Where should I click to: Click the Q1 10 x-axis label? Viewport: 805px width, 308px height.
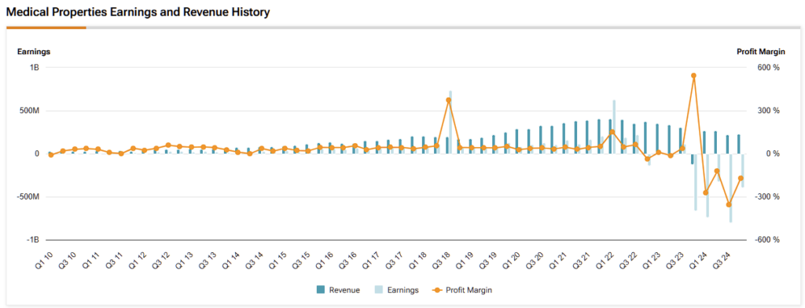43,260
